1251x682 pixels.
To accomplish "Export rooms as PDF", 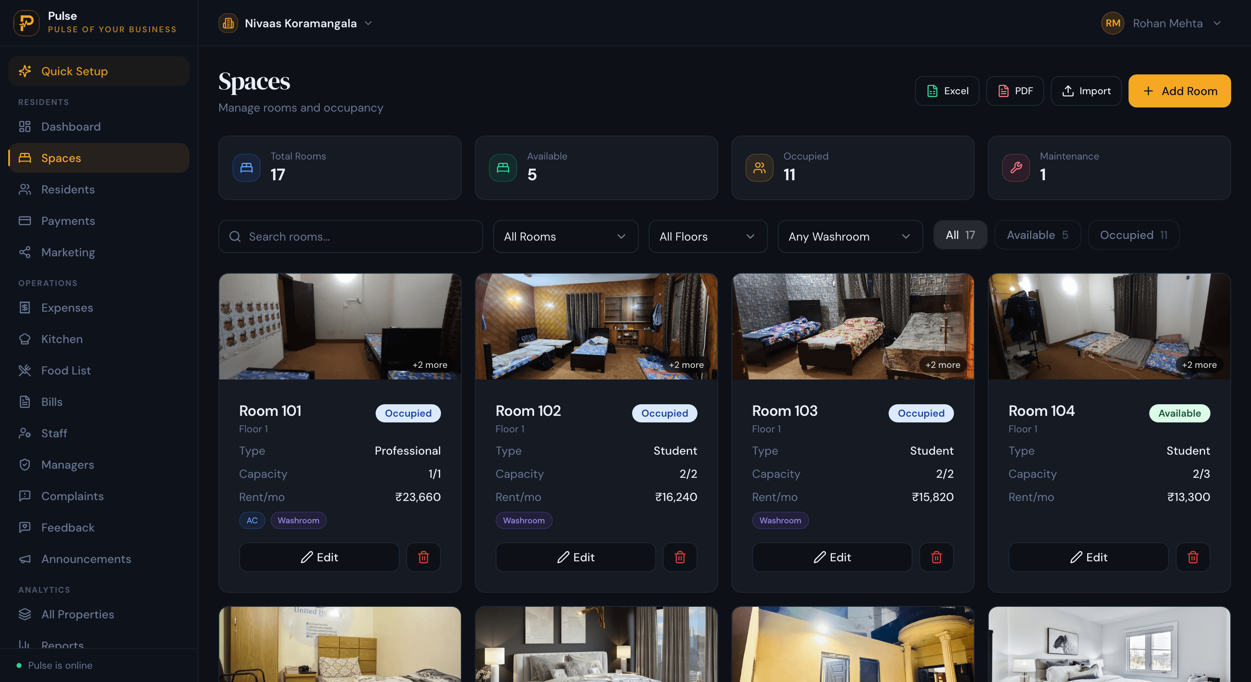I will click(x=1015, y=91).
